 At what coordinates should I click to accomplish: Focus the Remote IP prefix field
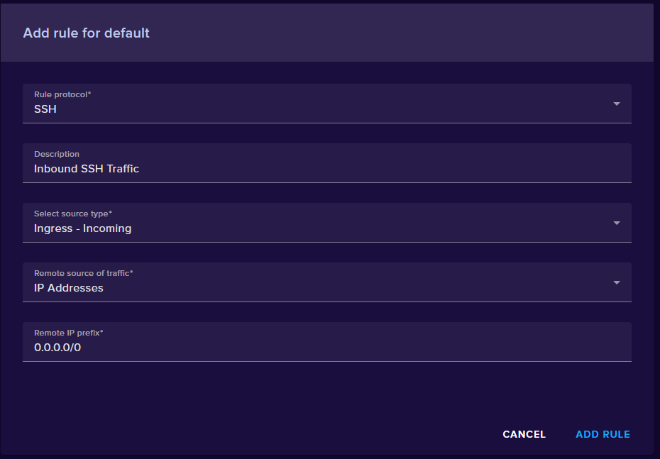355,348
